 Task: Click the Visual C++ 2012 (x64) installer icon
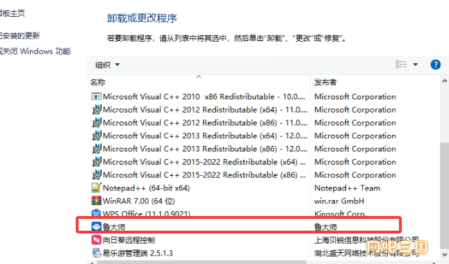point(96,110)
